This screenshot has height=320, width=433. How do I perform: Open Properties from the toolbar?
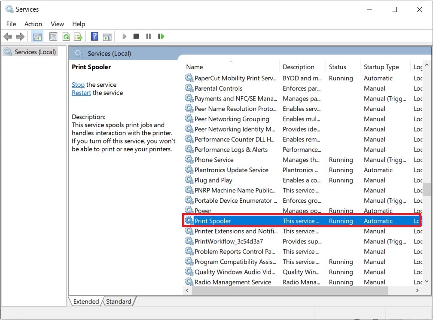point(53,37)
